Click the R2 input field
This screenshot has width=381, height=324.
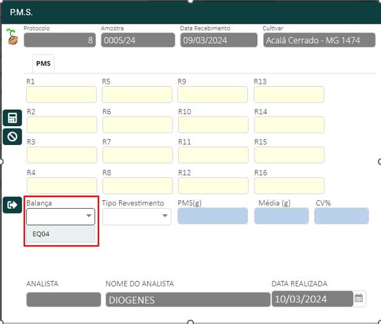point(61,125)
